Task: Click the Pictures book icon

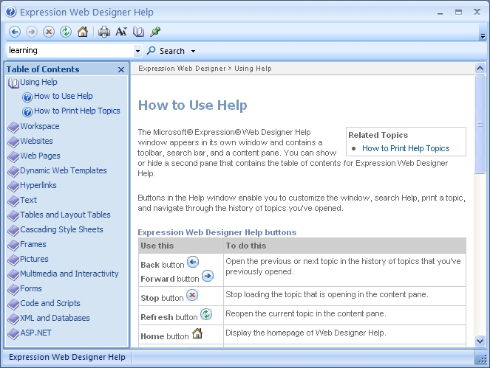Action: pos(13,260)
